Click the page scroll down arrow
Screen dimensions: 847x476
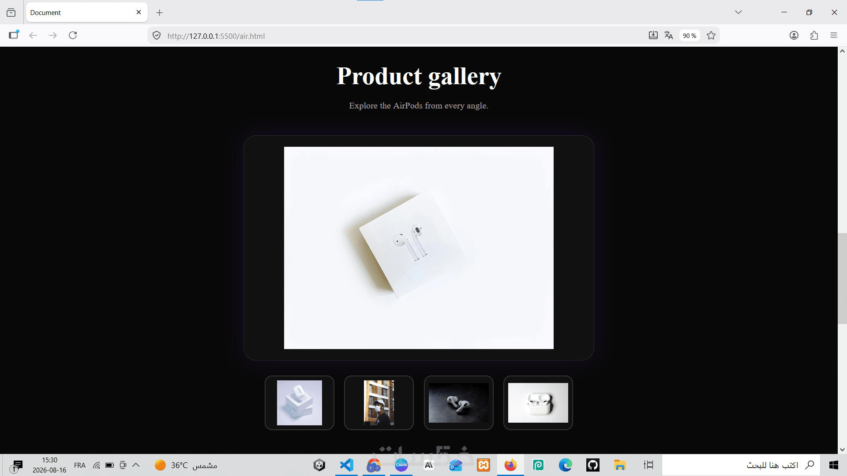coord(842,450)
